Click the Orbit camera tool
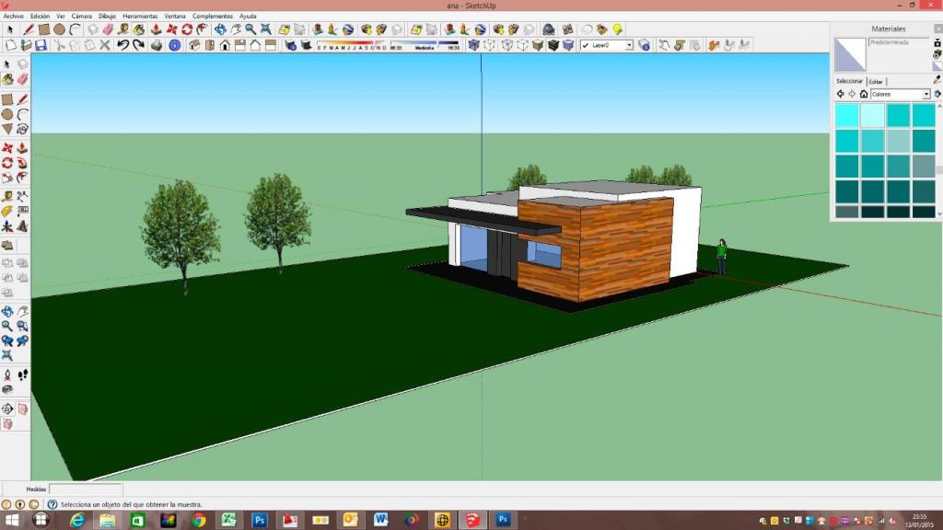Screen dimensions: 943x530 point(220,29)
